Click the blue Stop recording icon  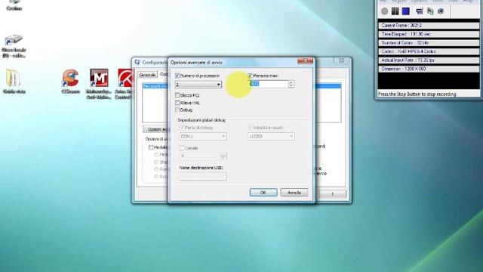coord(406,11)
